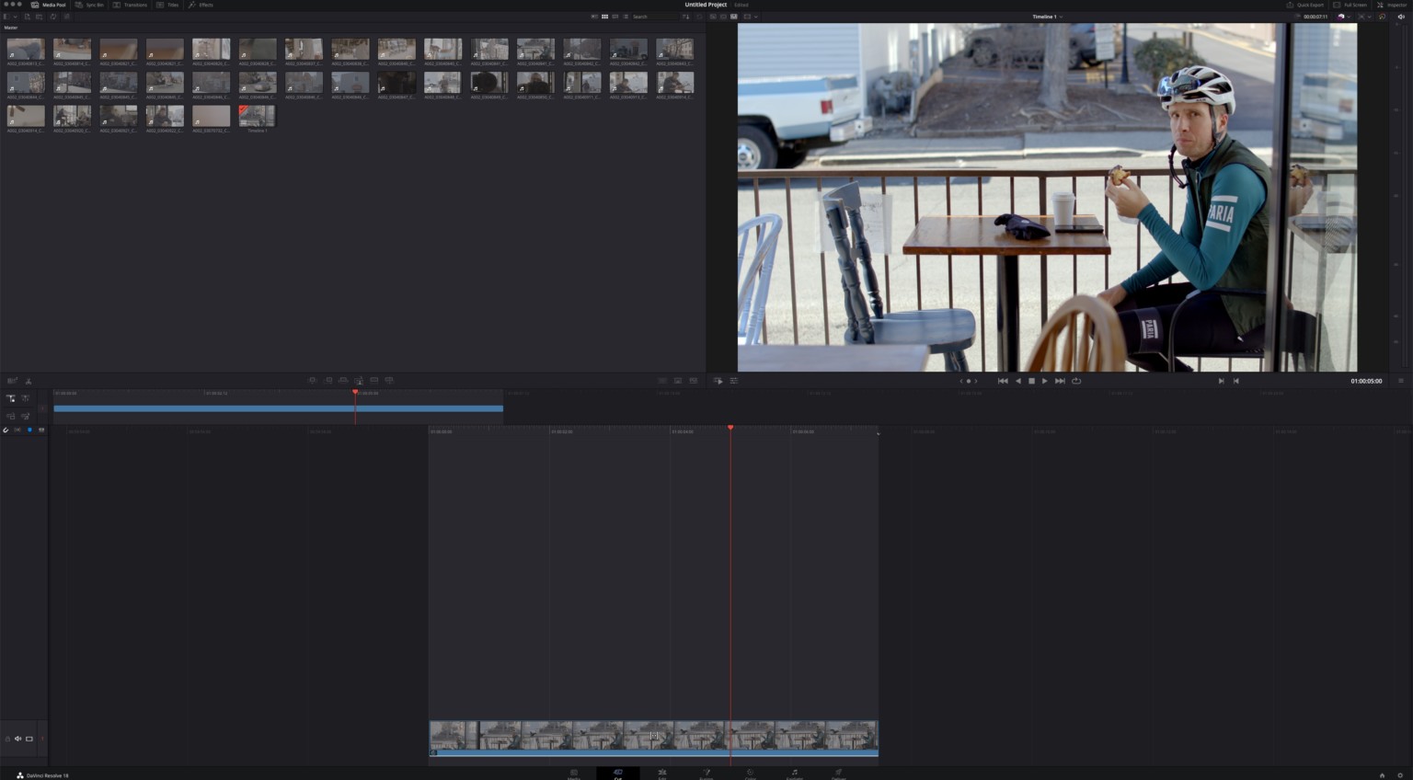The width and height of the screenshot is (1413, 780).
Task: Open the Inspector panel
Action: click(x=1393, y=5)
